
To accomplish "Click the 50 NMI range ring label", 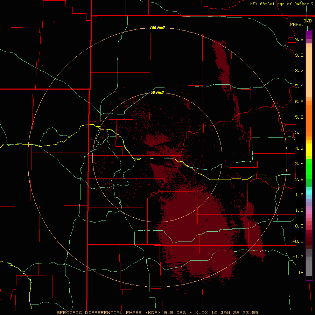I will click(157, 92).
